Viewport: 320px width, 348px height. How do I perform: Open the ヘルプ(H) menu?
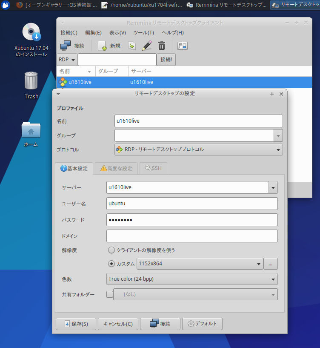click(172, 33)
